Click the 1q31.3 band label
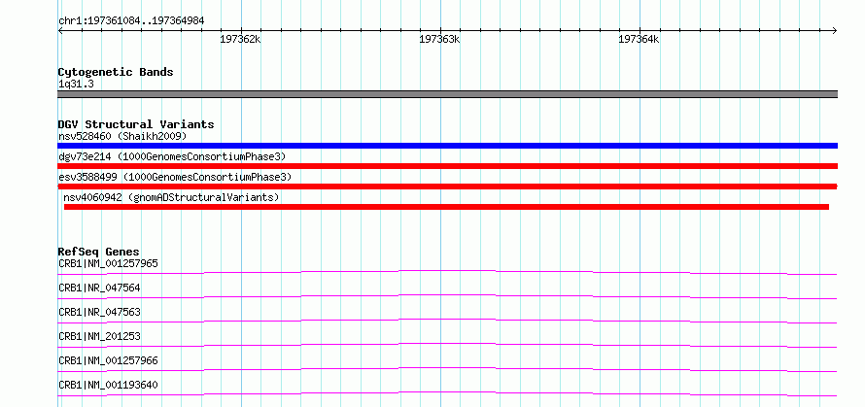 click(x=75, y=85)
